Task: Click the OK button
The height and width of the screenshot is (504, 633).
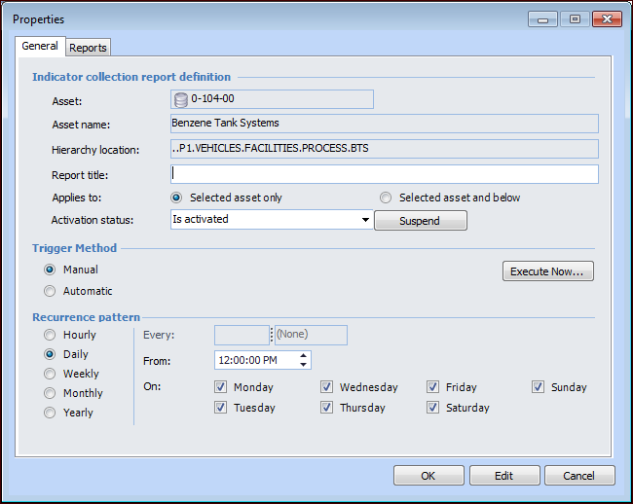Action: pyautogui.click(x=428, y=476)
